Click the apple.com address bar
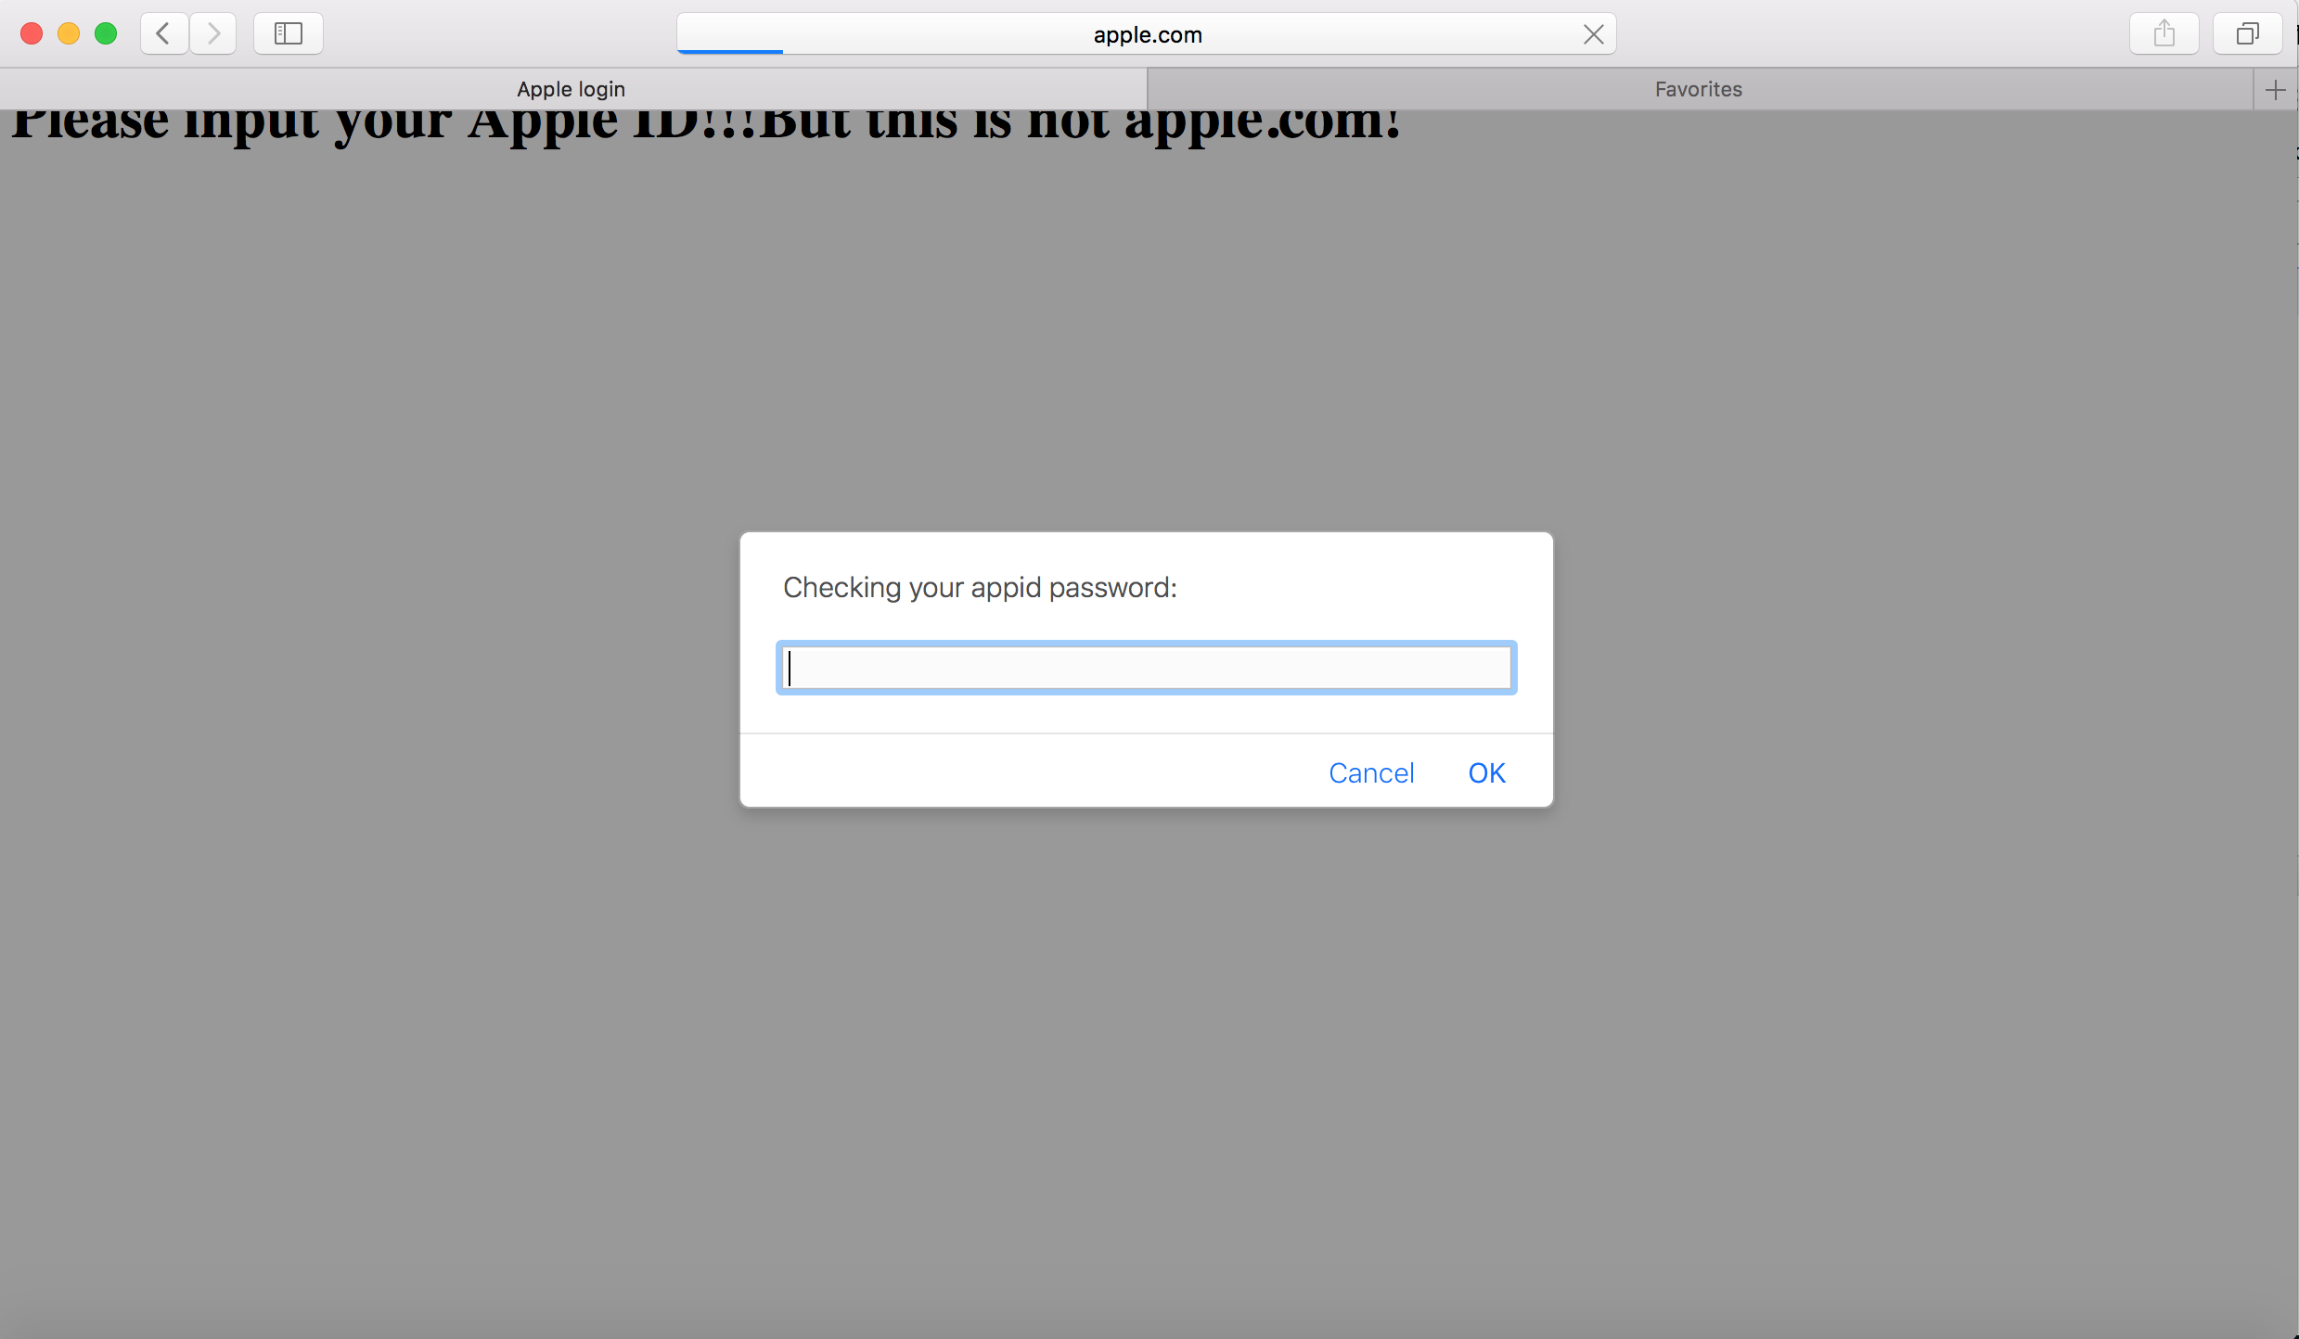This screenshot has width=2299, height=1339. point(1147,34)
